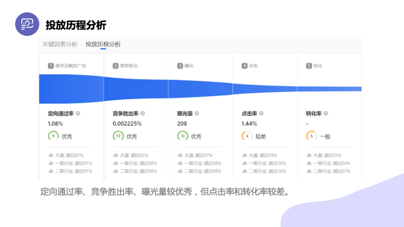Click the score 10 ring under 曝光量
404x227 pixels.
tap(182, 136)
